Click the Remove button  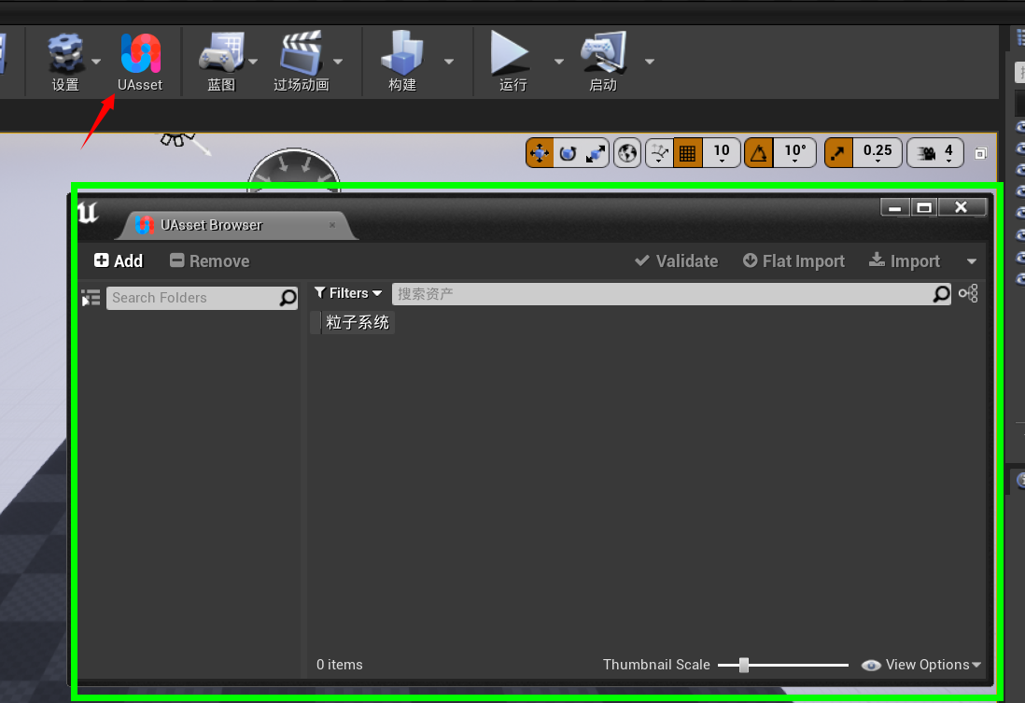(x=210, y=260)
